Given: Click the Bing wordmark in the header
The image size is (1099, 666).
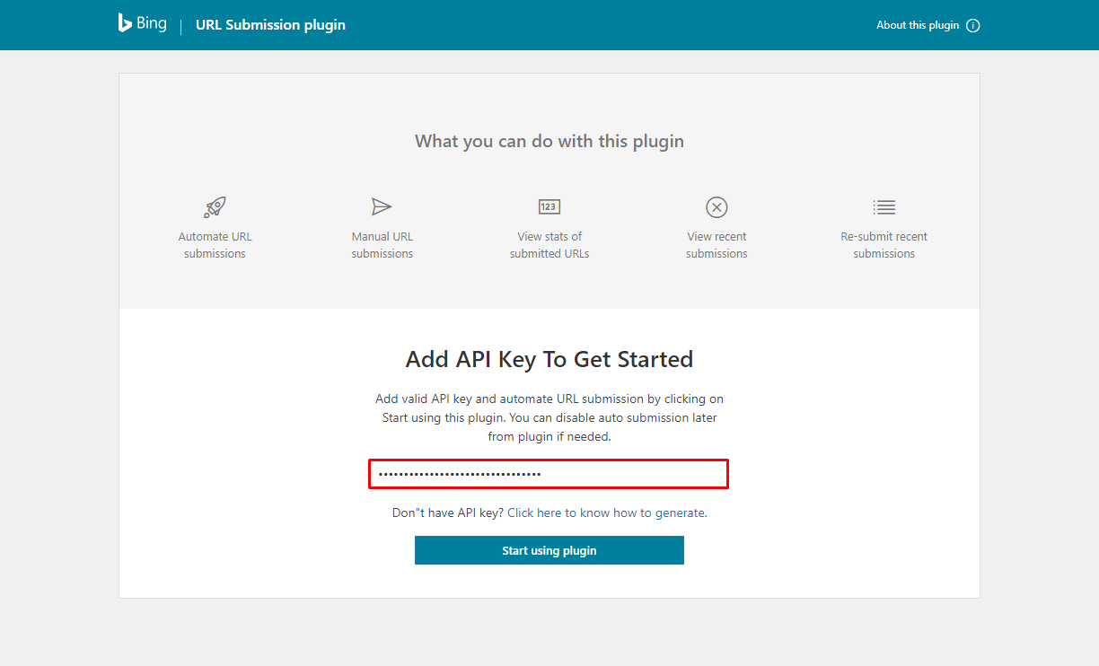Looking at the screenshot, I should click(151, 24).
